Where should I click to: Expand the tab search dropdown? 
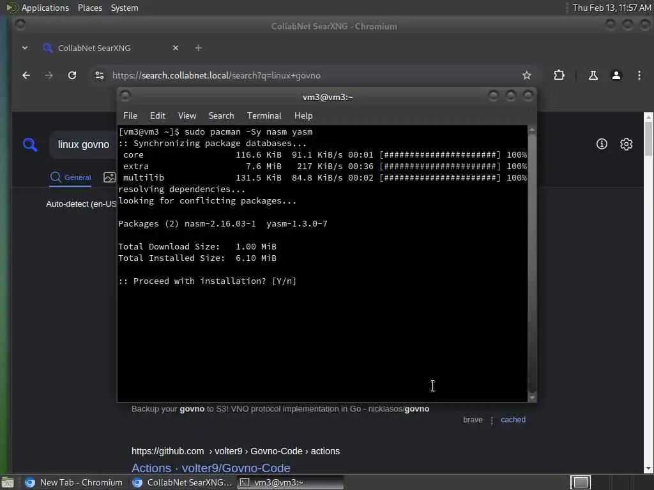tap(25, 48)
